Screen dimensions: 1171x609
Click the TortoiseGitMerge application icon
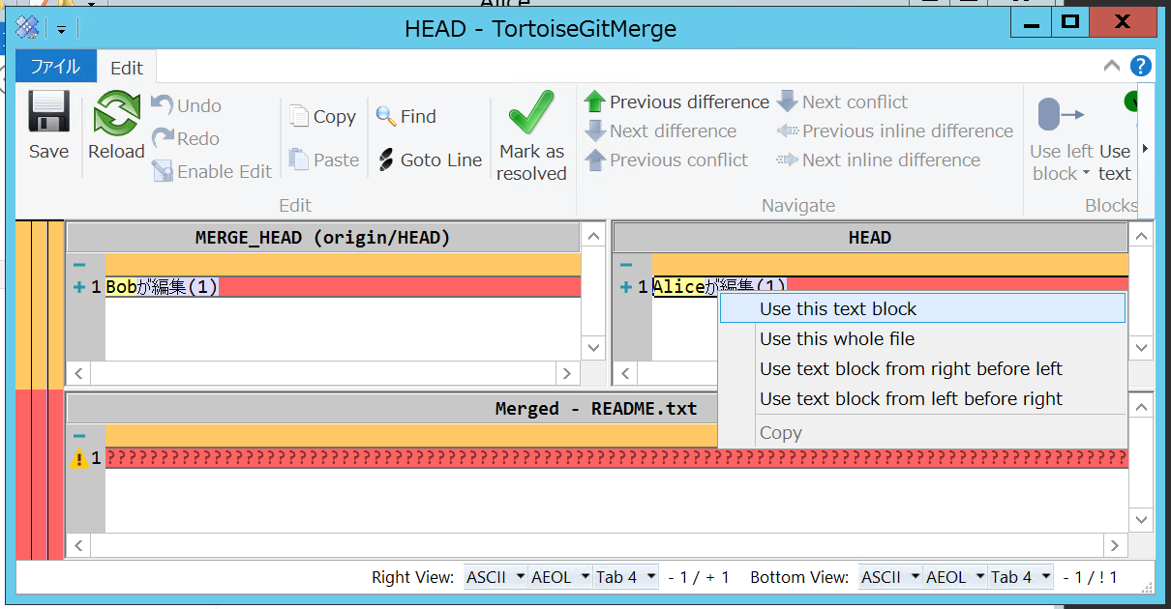pos(28,27)
